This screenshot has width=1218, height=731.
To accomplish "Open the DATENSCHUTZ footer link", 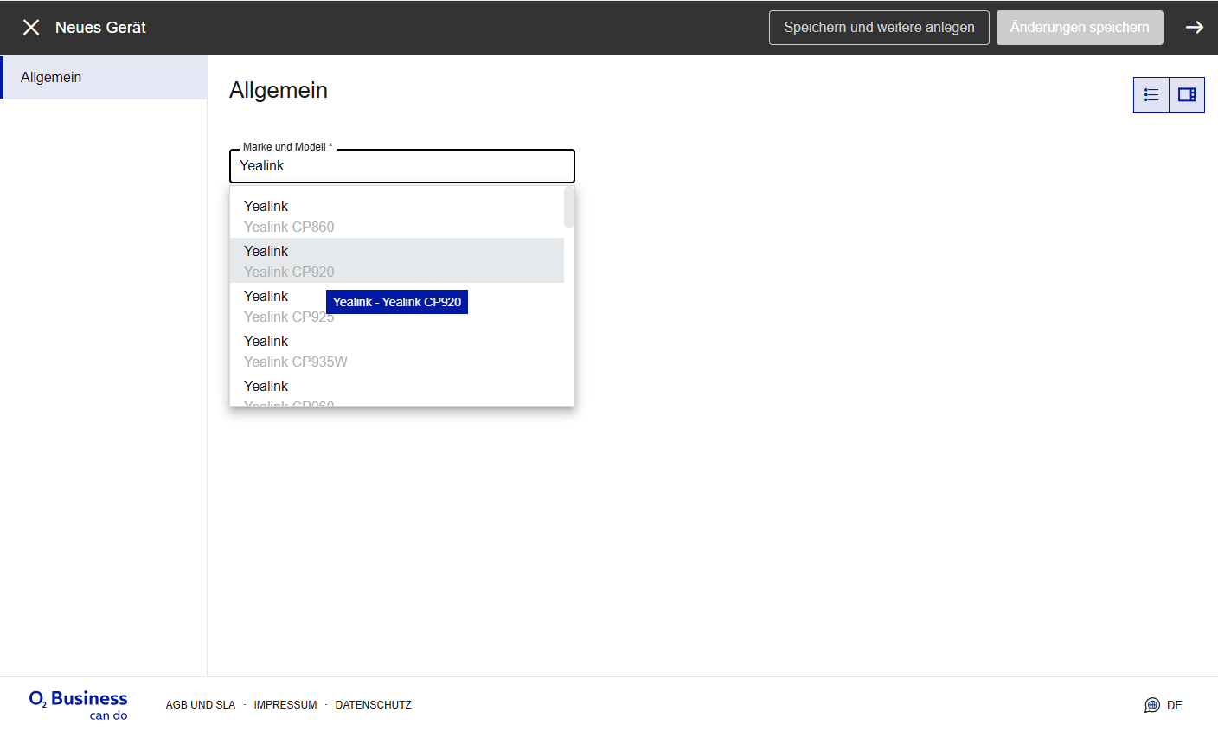I will [x=374, y=705].
